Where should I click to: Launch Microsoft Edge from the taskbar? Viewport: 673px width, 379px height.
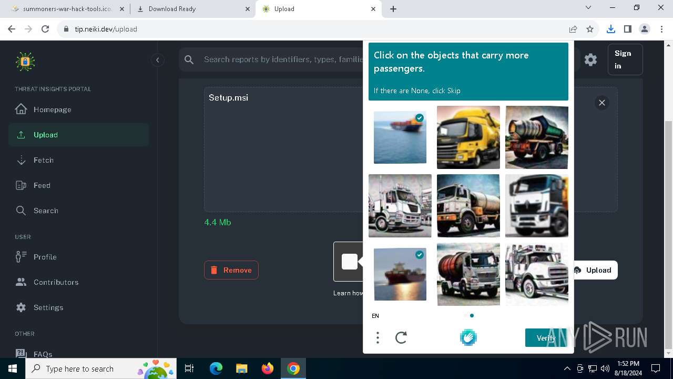216,368
